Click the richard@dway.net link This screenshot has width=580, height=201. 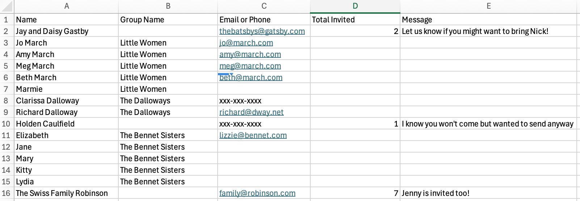click(251, 112)
